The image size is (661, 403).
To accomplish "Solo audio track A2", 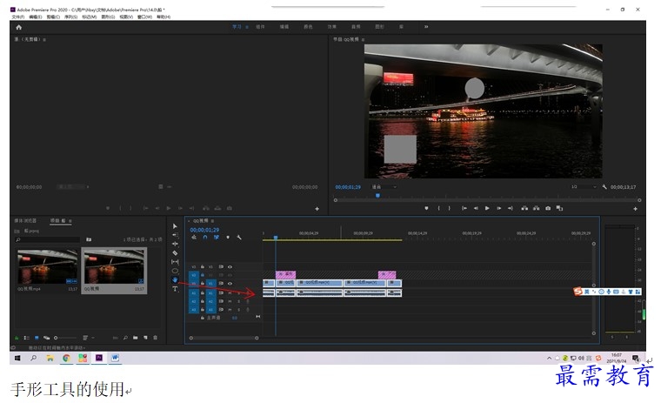I will point(238,301).
